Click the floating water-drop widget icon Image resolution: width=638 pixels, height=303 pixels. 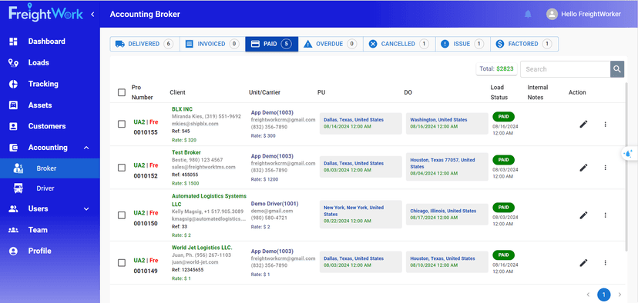pyautogui.click(x=629, y=154)
